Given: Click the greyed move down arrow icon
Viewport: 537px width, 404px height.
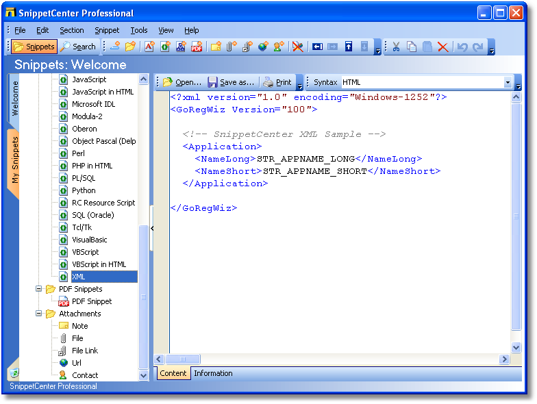Looking at the screenshot, I should pos(364,47).
